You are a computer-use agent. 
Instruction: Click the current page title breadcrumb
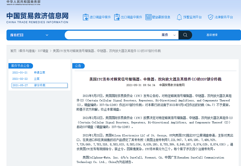coord(107,51)
